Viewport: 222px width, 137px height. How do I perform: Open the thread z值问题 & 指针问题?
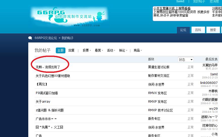click(x=50, y=110)
